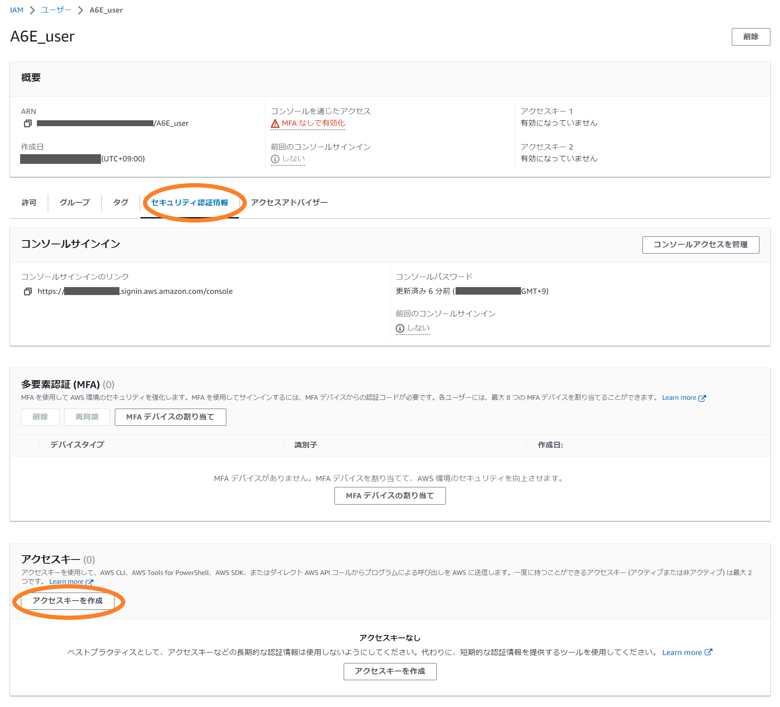Go to IAM in the breadcrumb

coord(17,10)
